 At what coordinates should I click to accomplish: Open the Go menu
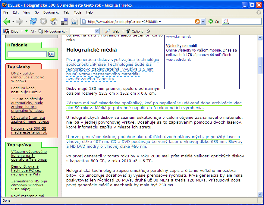(37, 12)
